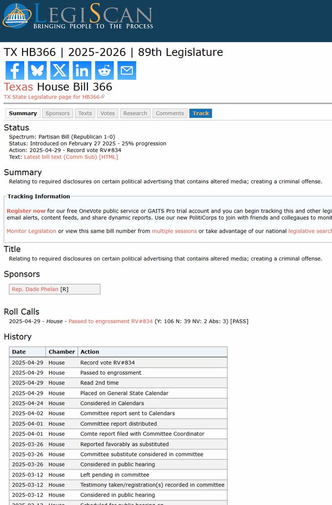
Task: Follow the multiple sessions link
Action: (174, 231)
